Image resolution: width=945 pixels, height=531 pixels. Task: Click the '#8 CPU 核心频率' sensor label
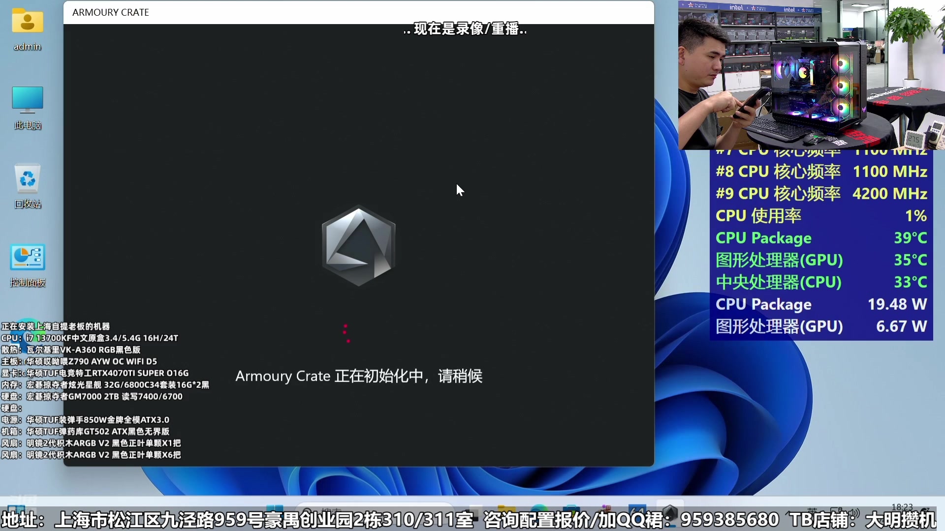(778, 172)
